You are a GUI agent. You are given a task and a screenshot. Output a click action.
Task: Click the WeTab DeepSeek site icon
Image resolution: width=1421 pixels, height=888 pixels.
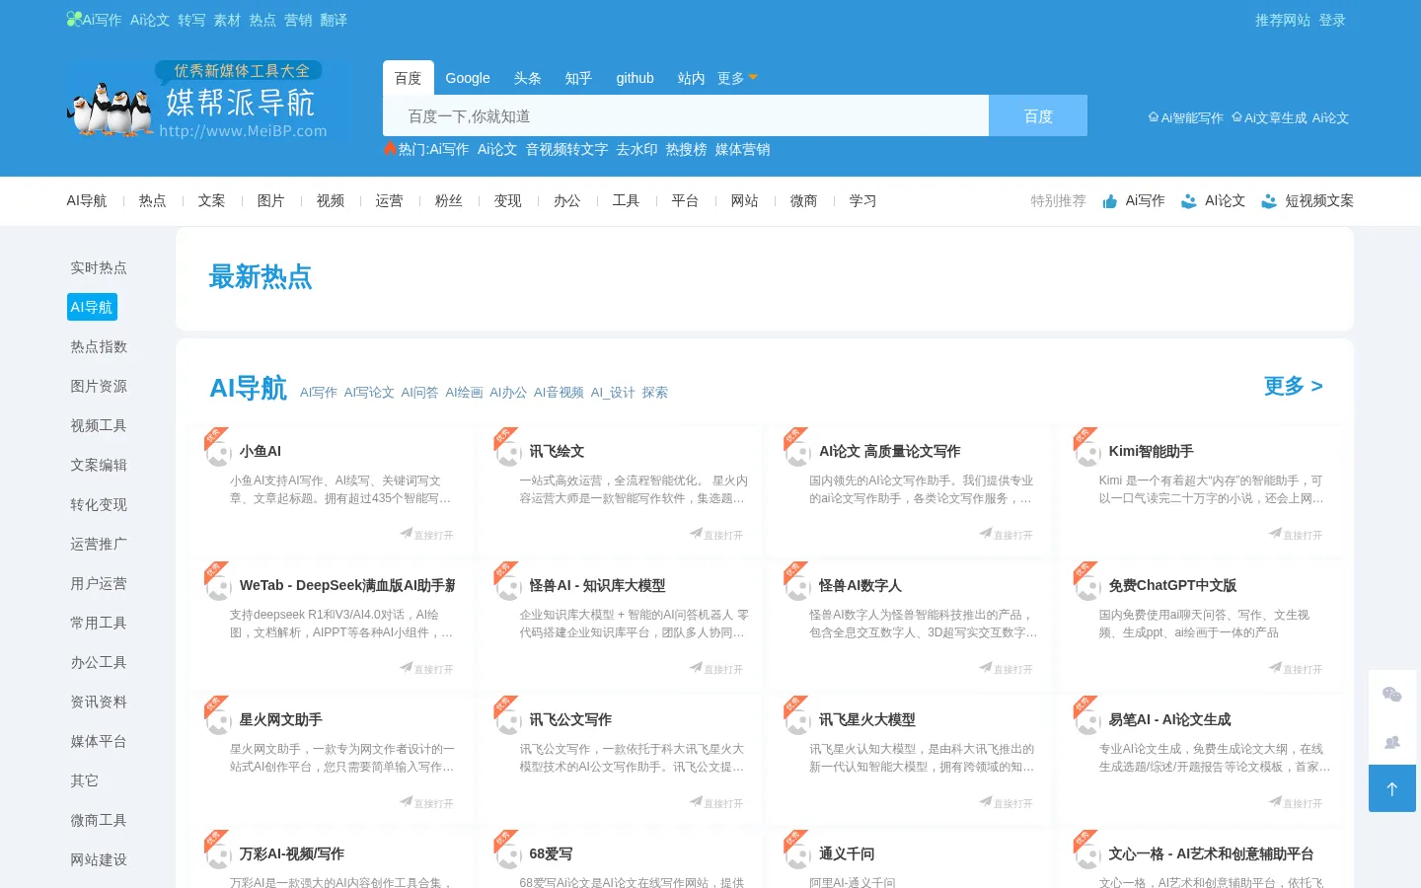click(x=218, y=586)
